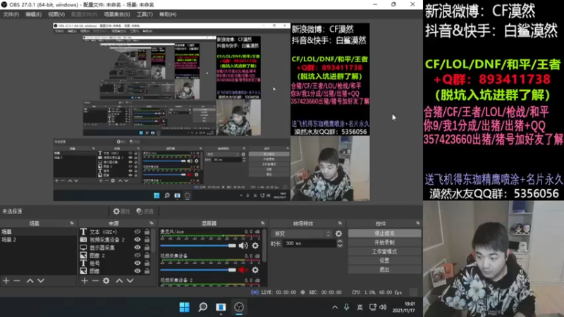
Task: Open transition properties gear icon
Action: pos(339,234)
